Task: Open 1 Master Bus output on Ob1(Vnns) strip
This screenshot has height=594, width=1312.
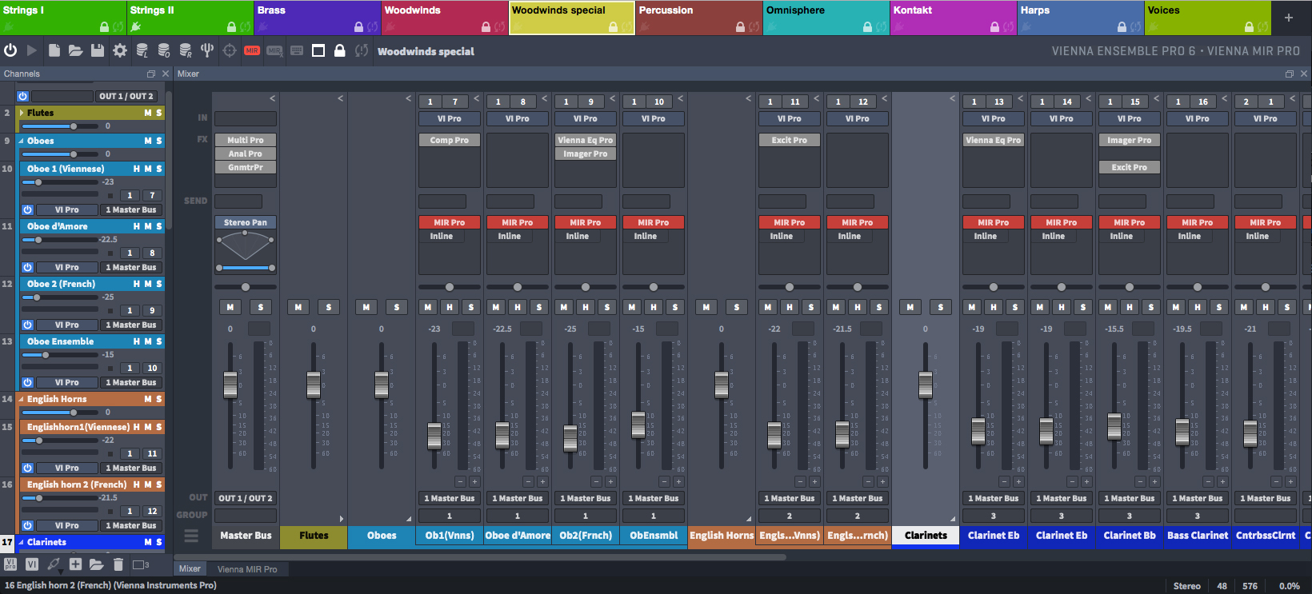Action: (450, 498)
